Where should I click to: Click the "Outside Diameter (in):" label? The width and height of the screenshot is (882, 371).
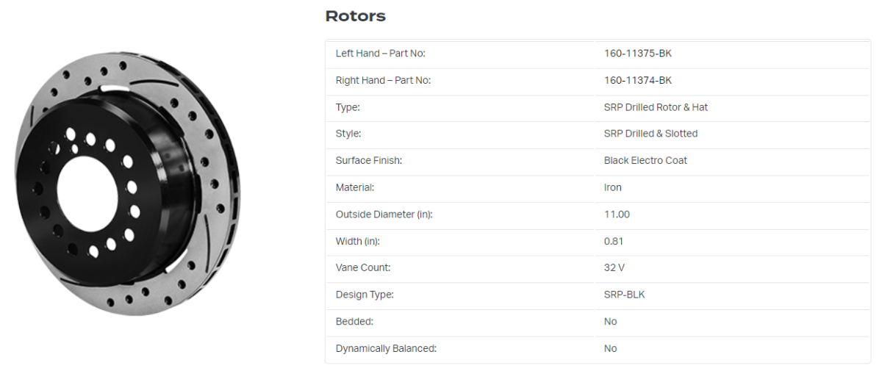[x=384, y=215]
